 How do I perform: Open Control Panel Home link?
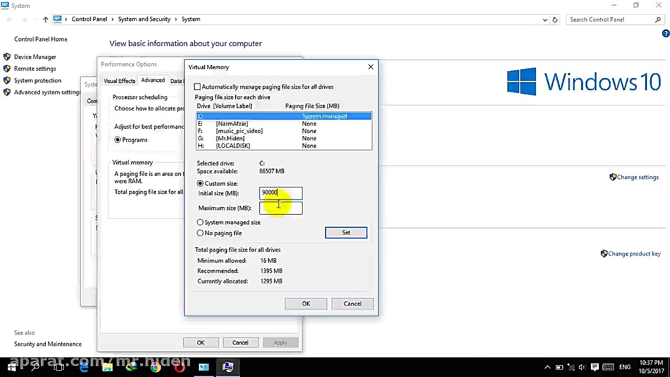41,39
